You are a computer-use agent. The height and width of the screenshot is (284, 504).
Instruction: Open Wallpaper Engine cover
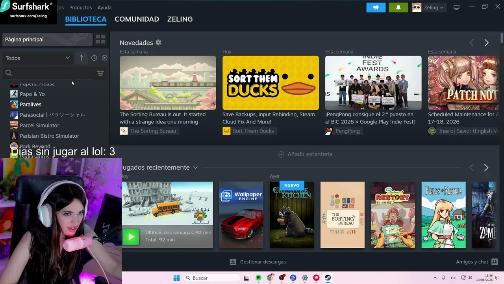click(241, 215)
